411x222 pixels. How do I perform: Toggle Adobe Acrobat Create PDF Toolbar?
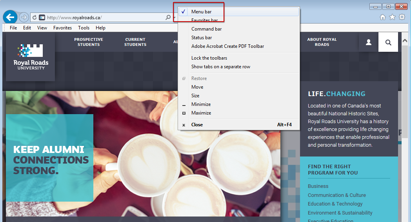[x=239, y=46]
